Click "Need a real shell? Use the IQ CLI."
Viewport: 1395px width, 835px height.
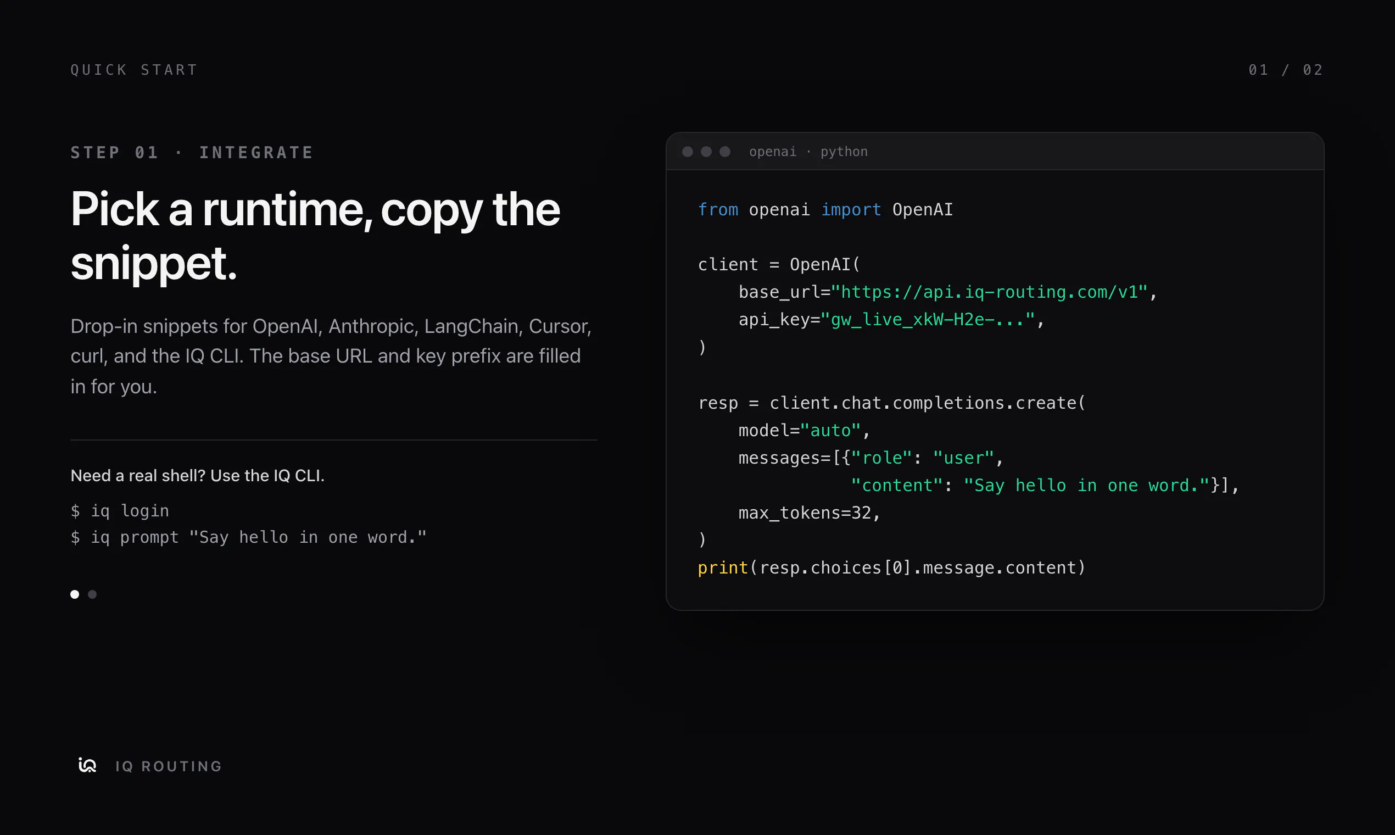tap(197, 475)
